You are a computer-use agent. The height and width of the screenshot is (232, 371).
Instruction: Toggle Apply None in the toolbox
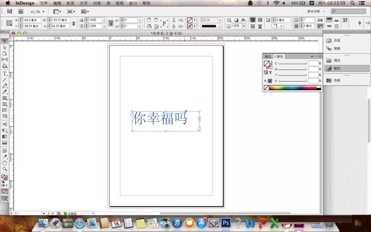pos(4,191)
